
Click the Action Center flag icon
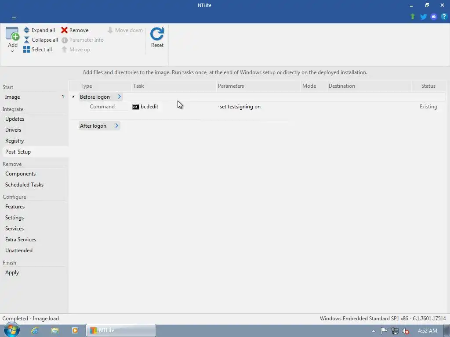click(x=384, y=331)
